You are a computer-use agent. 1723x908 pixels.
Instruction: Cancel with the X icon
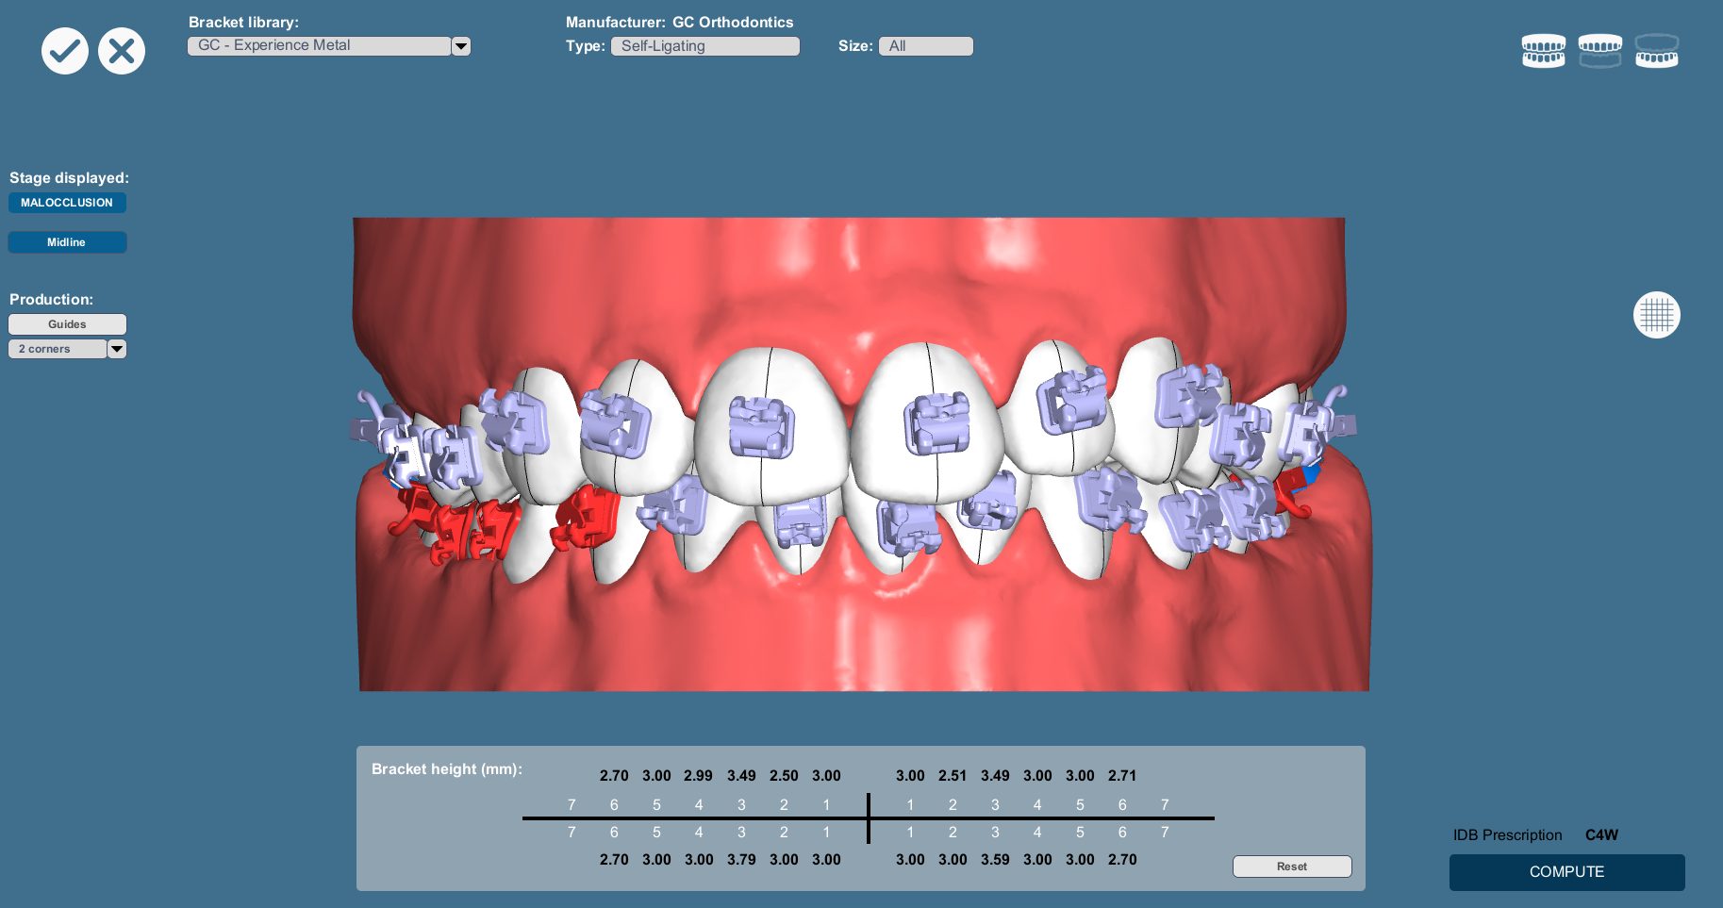click(122, 50)
